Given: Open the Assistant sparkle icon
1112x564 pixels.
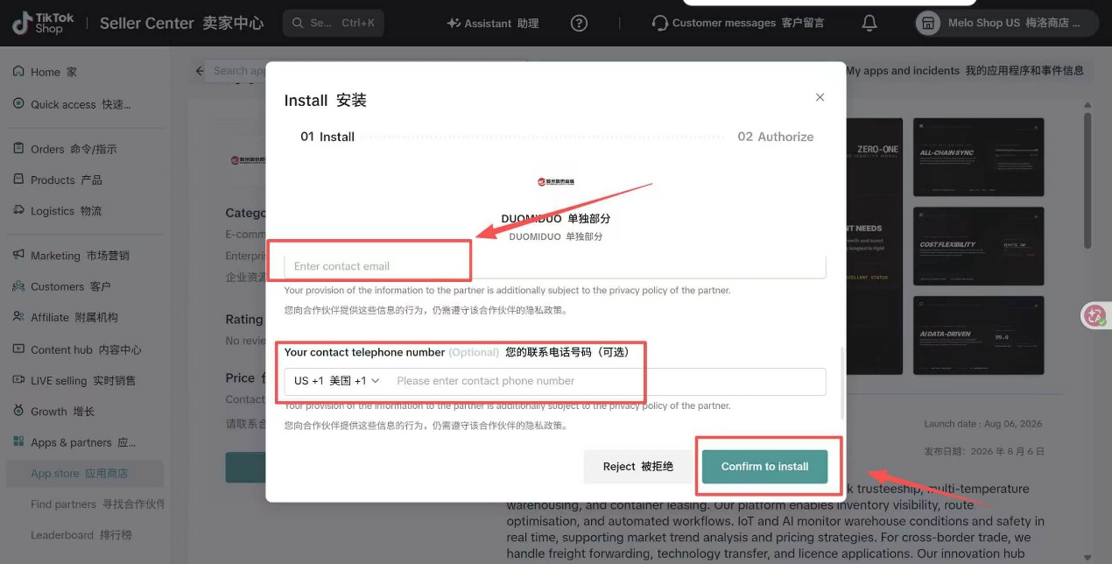Looking at the screenshot, I should pos(454,24).
